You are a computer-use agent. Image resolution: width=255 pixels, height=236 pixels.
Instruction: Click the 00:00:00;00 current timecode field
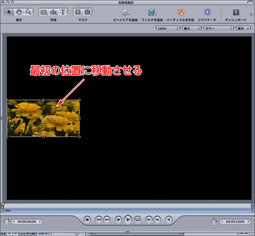coord(27,222)
